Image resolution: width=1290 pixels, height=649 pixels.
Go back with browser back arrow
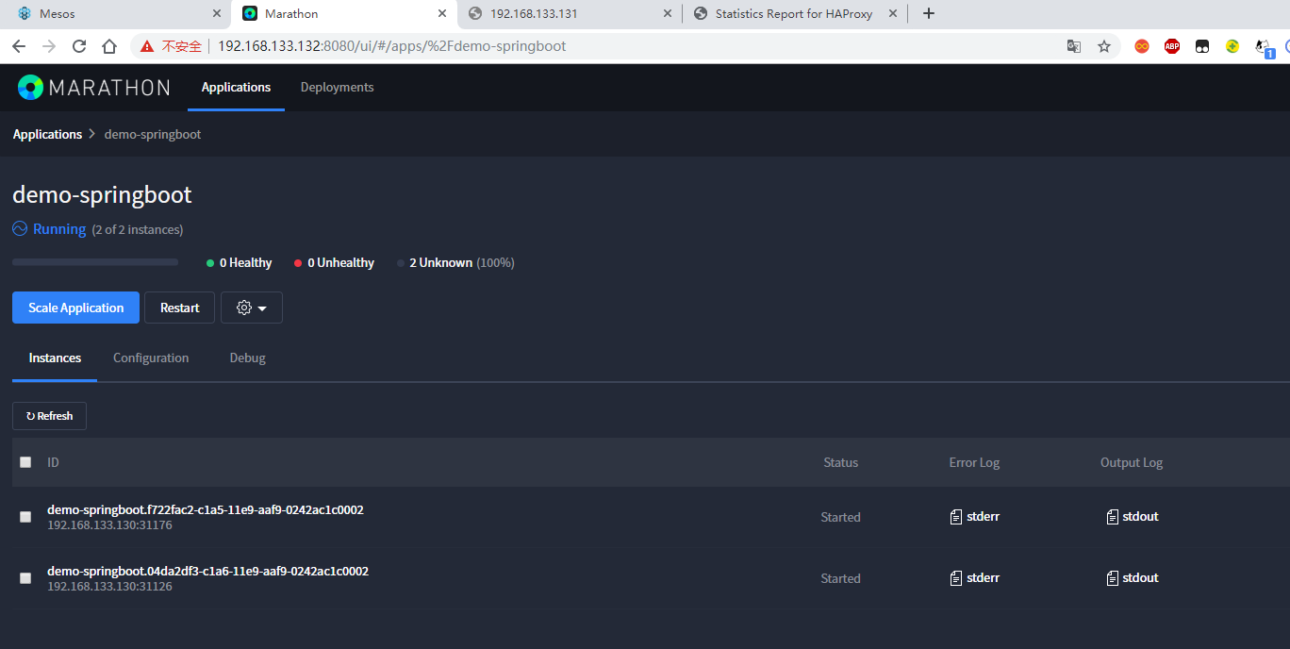click(x=19, y=46)
